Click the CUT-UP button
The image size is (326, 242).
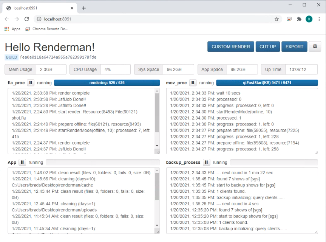(267, 47)
